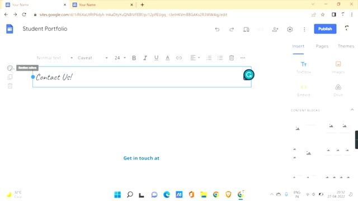Open the Caveat font dropdown
358x201 pixels.
(x=92, y=58)
